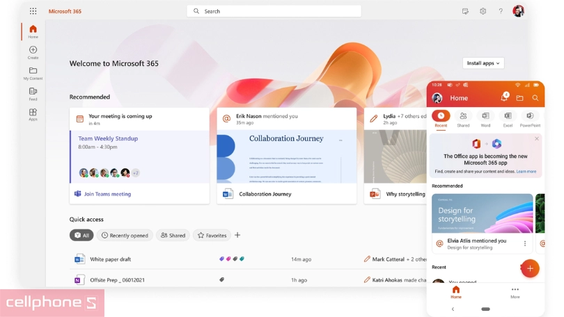This screenshot has height=317, width=564.
Task: Open the account profile picture
Action: [x=518, y=11]
